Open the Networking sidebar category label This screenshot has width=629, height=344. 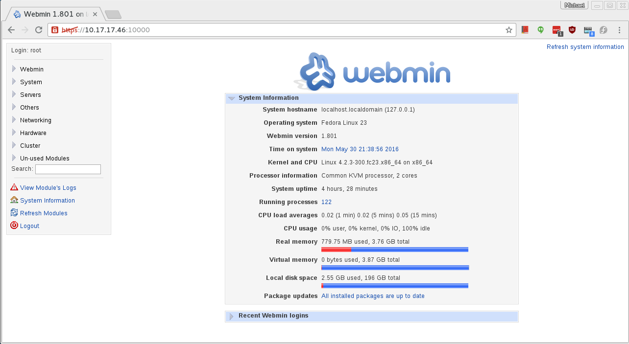point(36,120)
